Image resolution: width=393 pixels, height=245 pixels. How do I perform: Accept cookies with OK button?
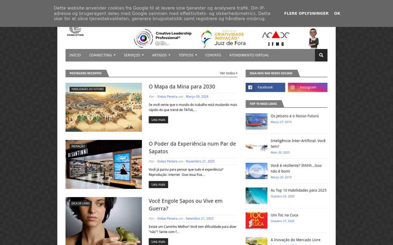[337, 14]
